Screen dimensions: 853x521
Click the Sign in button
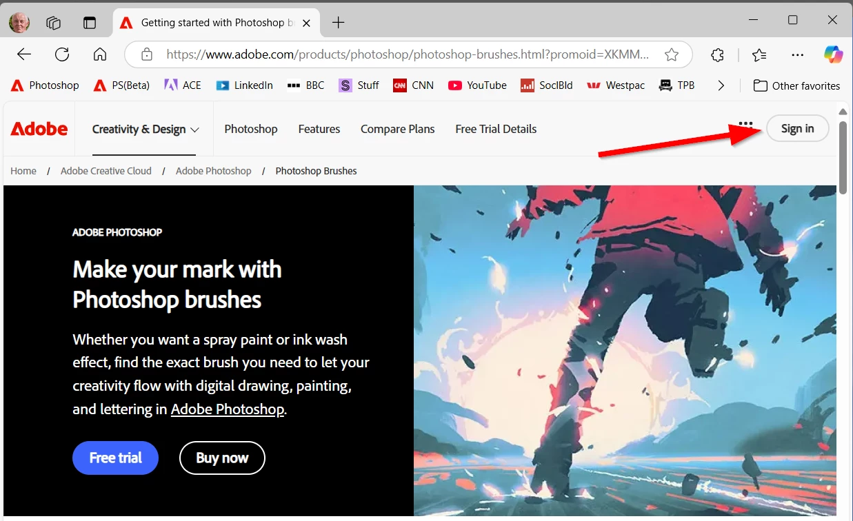[798, 129]
